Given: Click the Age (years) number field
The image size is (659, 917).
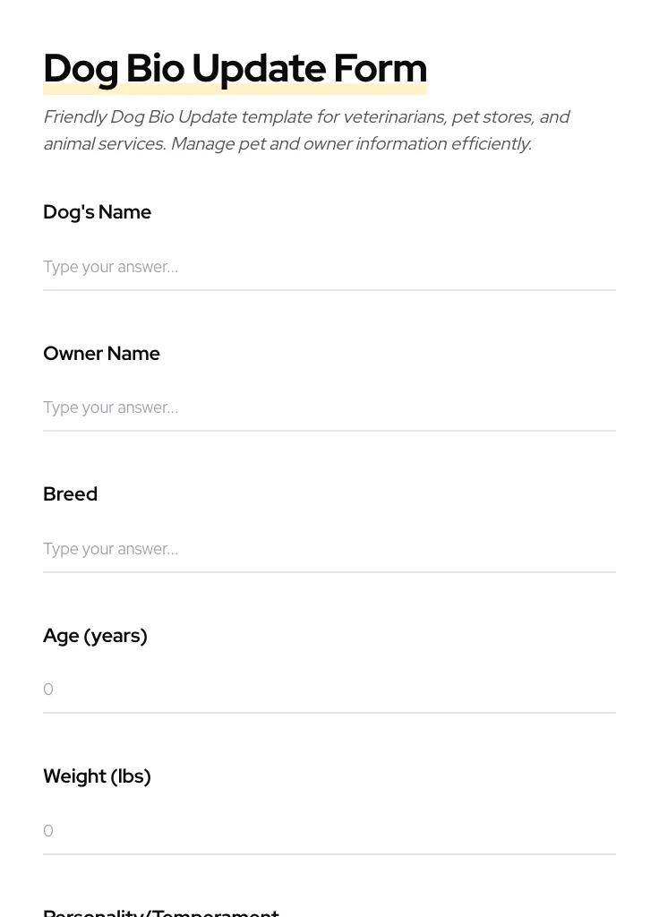Looking at the screenshot, I should [329, 690].
